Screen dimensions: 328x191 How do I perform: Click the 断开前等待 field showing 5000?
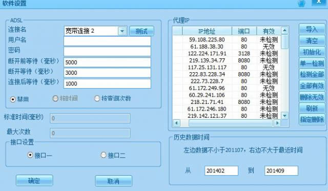tap(107, 62)
